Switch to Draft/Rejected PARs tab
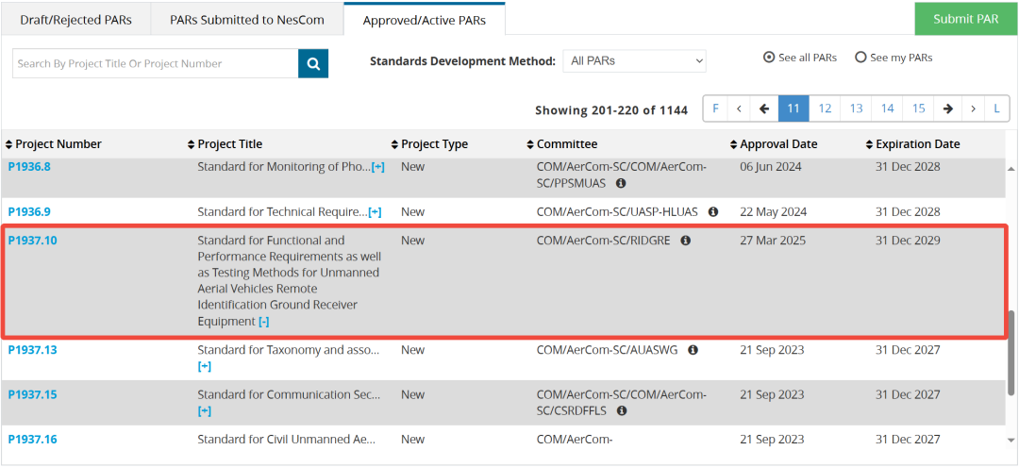The image size is (1019, 467). 75,19
